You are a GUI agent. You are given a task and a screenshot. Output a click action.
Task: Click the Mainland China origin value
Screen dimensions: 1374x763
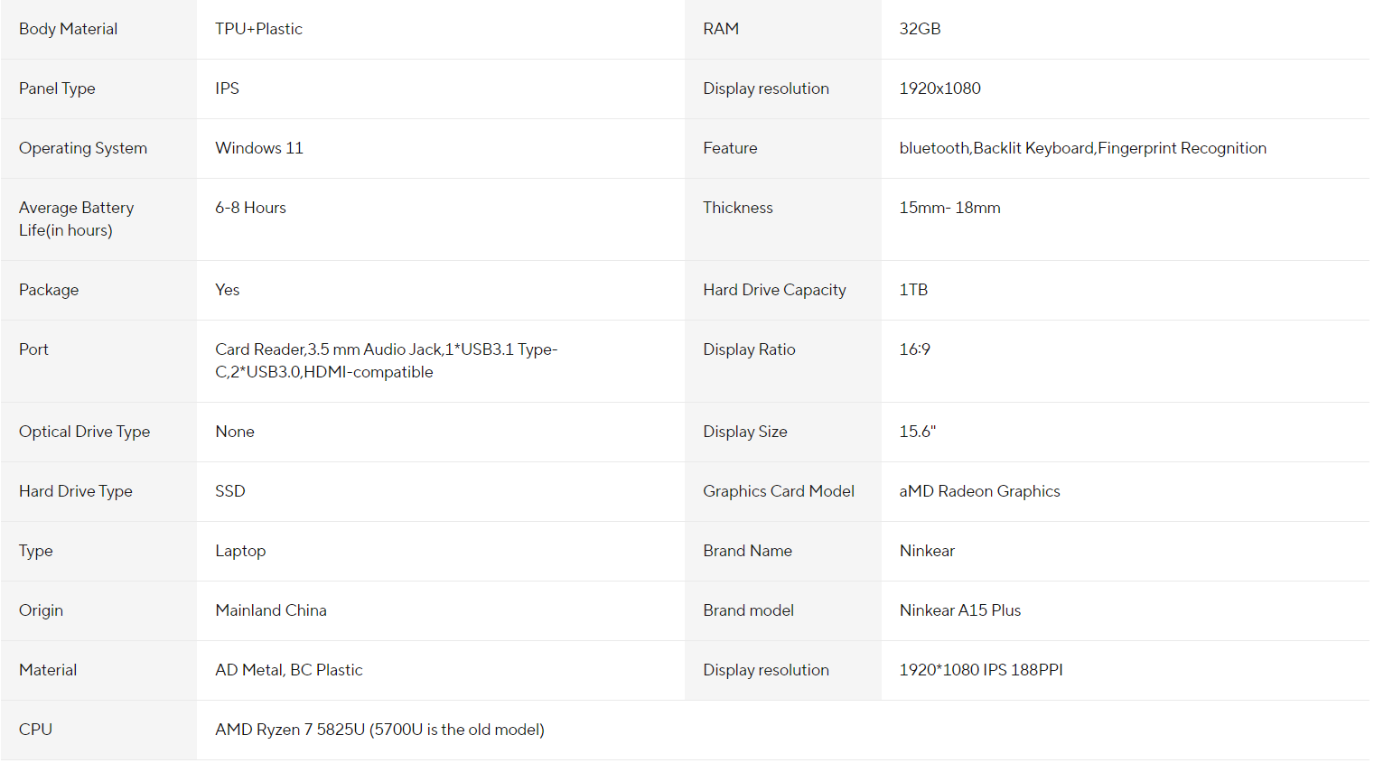pos(271,610)
